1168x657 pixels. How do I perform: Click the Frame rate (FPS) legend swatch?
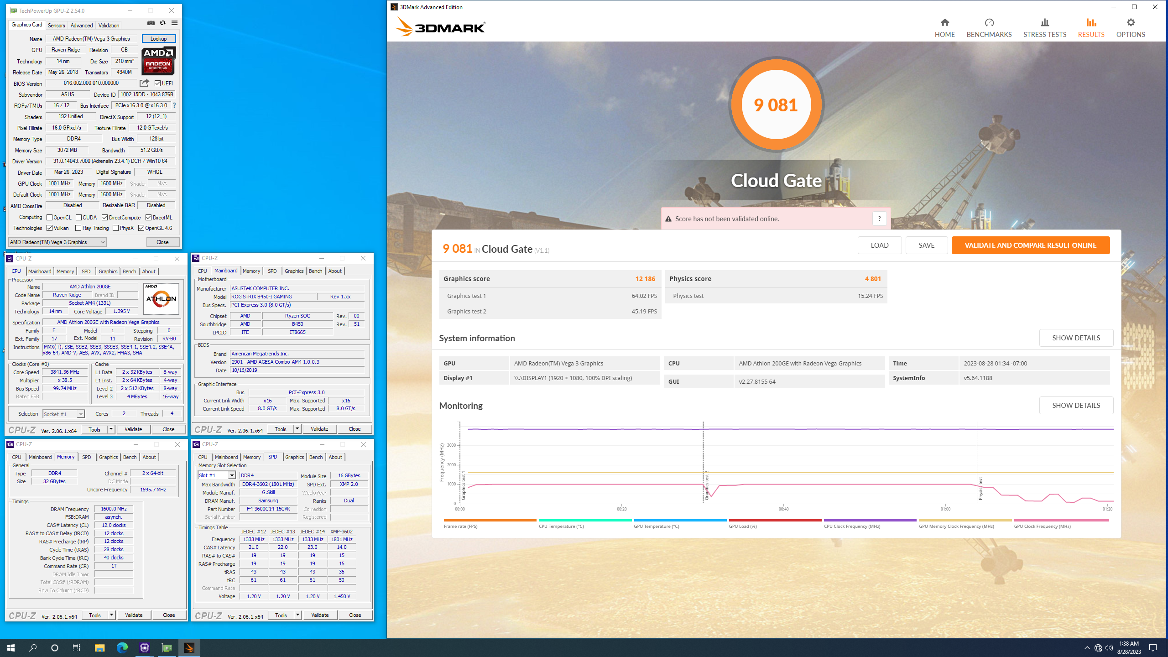(x=490, y=520)
